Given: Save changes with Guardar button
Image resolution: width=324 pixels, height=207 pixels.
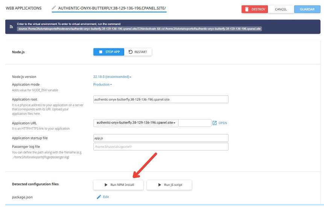Looking at the screenshot, I should 307,9.
